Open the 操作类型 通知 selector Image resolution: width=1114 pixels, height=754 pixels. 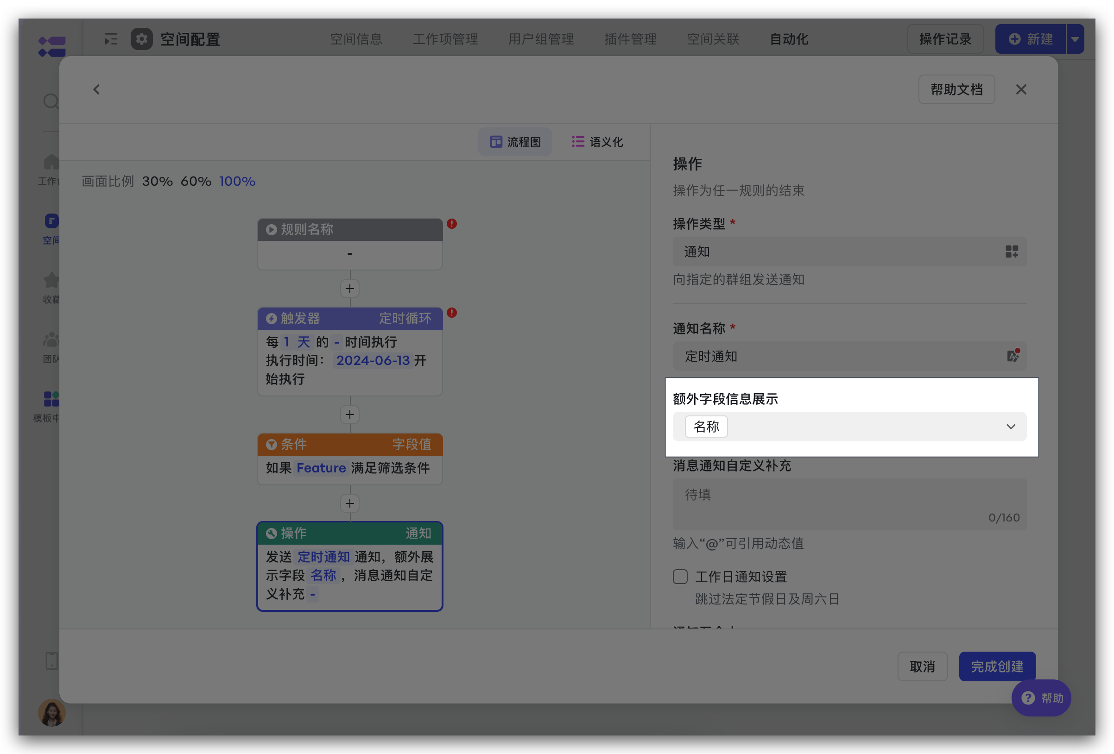[849, 251]
